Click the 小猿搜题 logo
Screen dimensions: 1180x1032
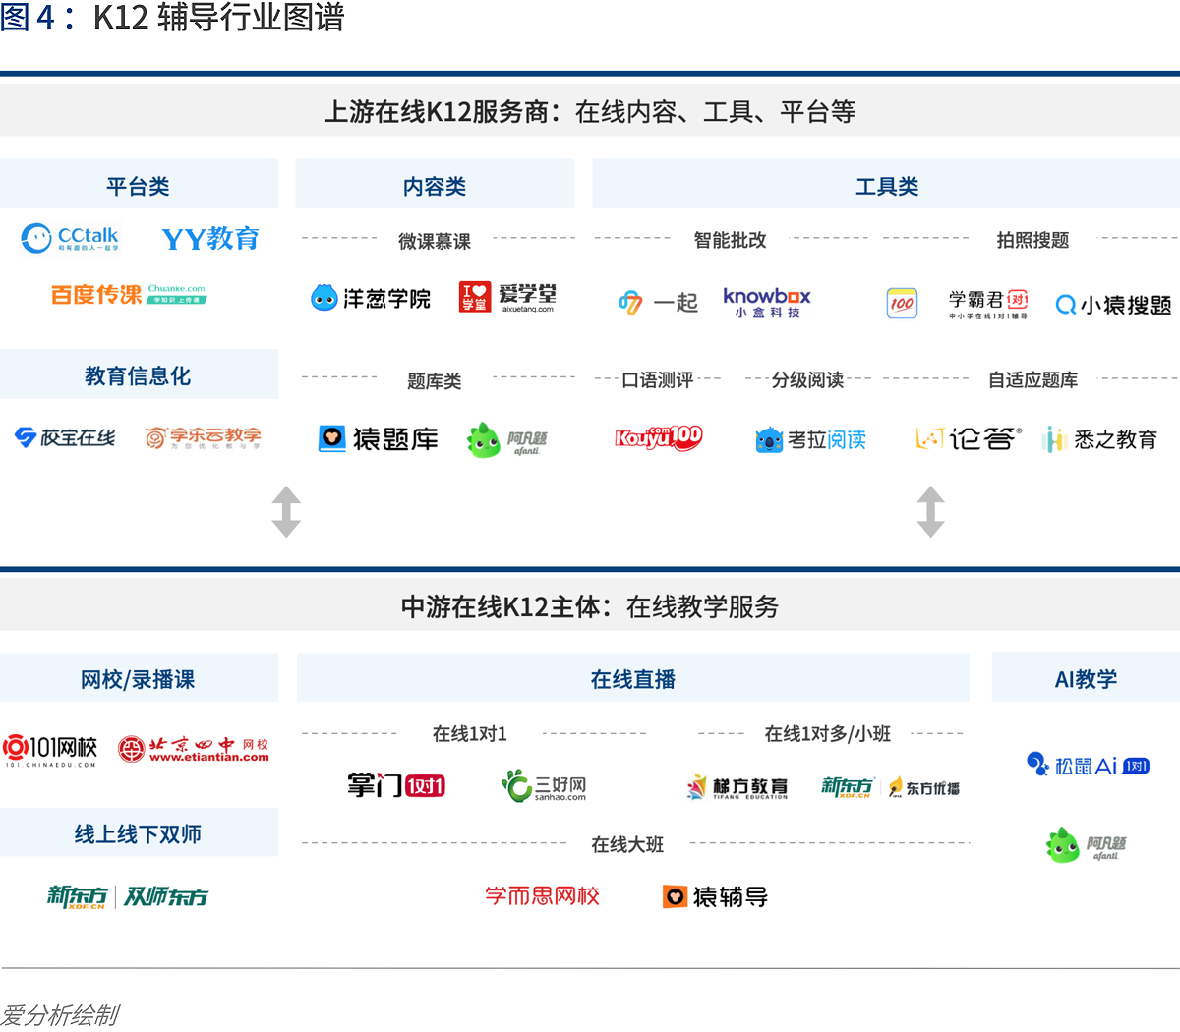[1113, 305]
